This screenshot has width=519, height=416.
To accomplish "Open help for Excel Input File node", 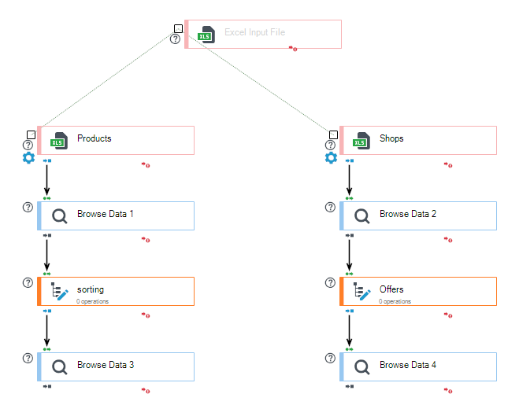I will tap(175, 39).
